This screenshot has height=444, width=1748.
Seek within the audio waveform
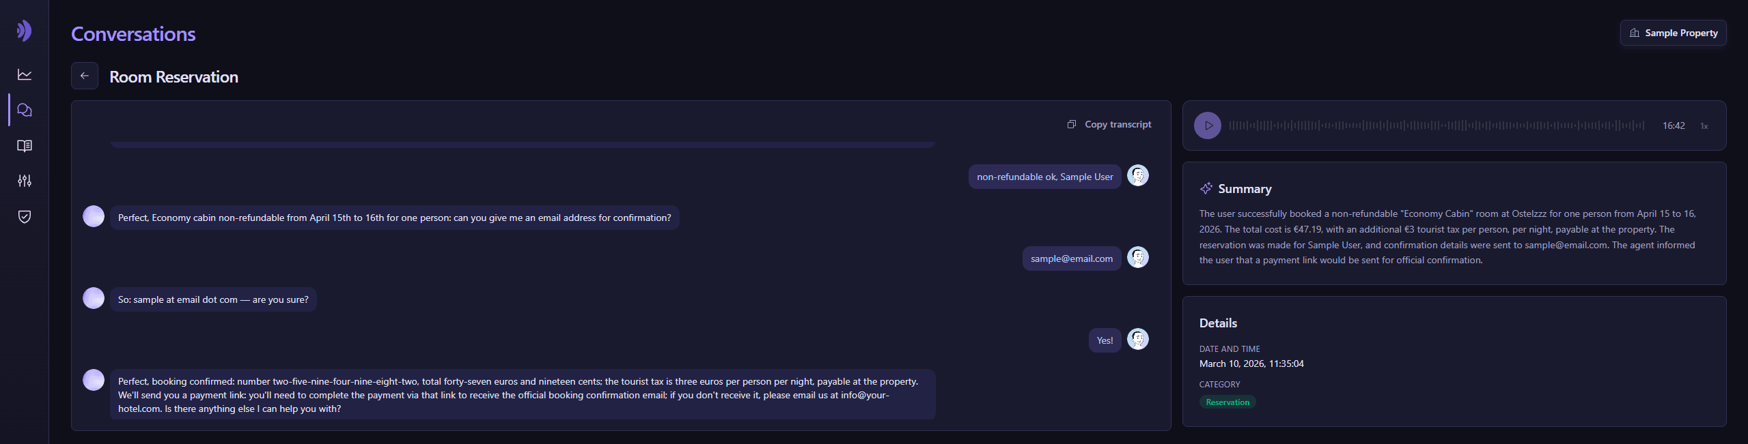pos(1436,125)
